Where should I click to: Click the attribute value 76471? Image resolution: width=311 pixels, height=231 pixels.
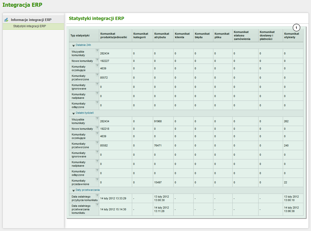pos(158,145)
